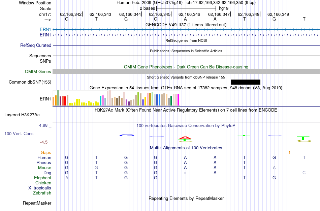Click the 'OMIM Gene Phenotypes' green title
320x211 pixels.
(x=186, y=67)
